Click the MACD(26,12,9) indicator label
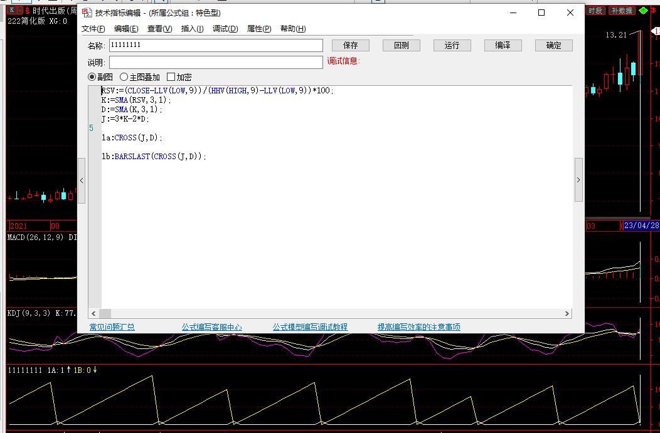Viewport: 660px width, 433px height. tap(35, 237)
